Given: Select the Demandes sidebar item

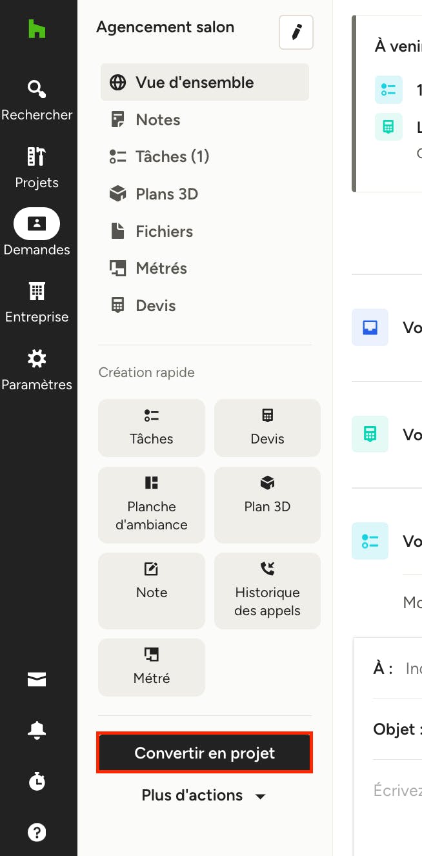Looking at the screenshot, I should tap(37, 232).
